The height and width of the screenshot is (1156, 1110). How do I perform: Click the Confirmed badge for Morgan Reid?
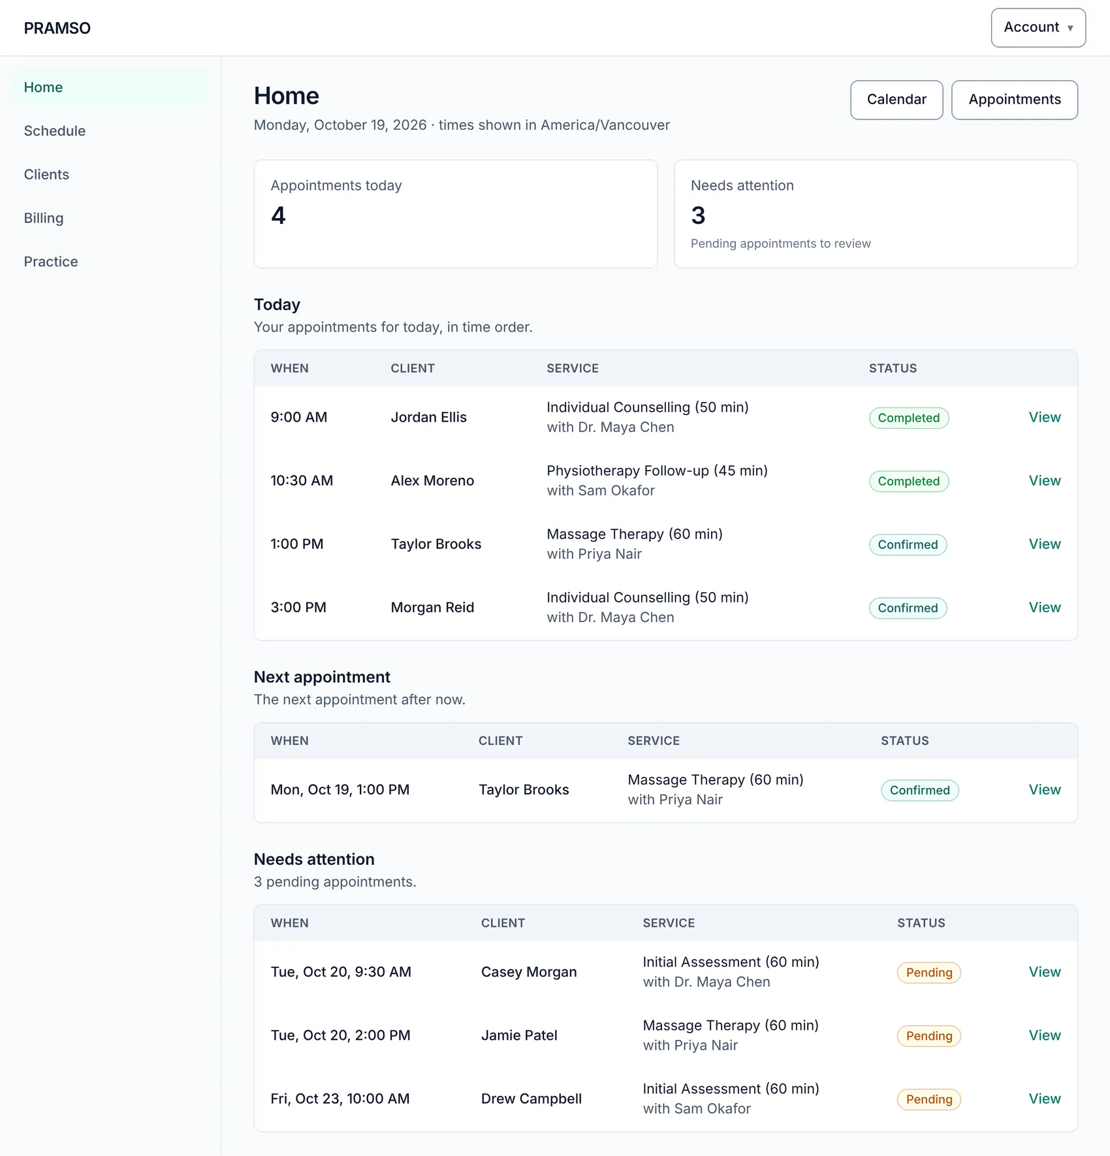pos(908,608)
